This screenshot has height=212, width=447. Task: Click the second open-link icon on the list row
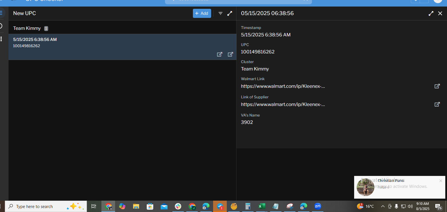coord(230,54)
